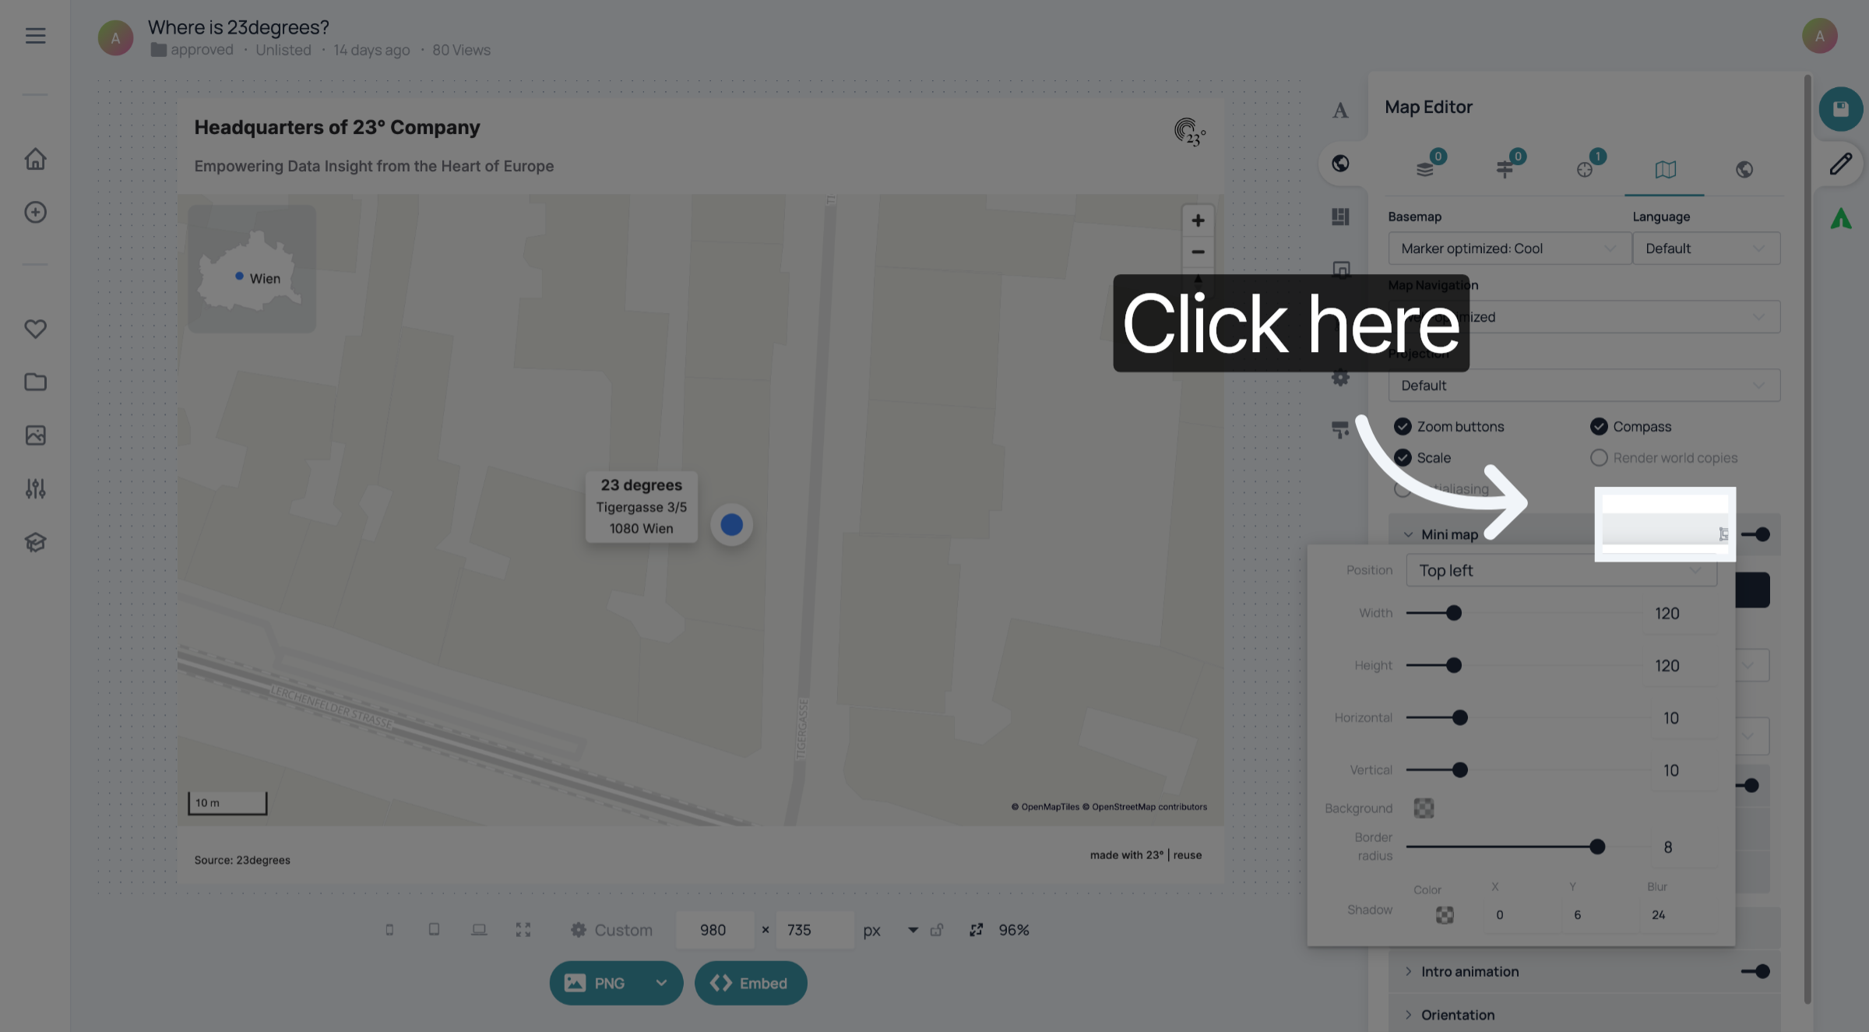
Task: Open the Projection dropdown
Action: pyautogui.click(x=1584, y=386)
